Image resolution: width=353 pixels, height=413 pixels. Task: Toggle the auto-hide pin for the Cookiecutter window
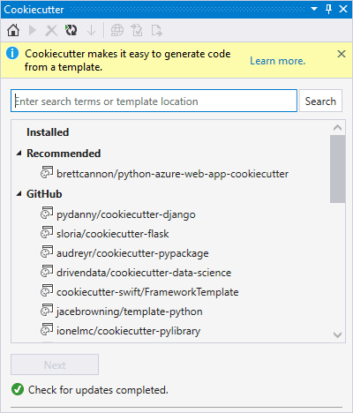[329, 9]
